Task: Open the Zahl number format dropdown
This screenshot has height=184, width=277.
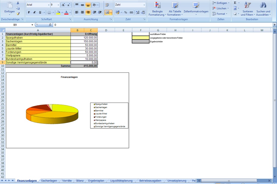Action: pos(144,5)
